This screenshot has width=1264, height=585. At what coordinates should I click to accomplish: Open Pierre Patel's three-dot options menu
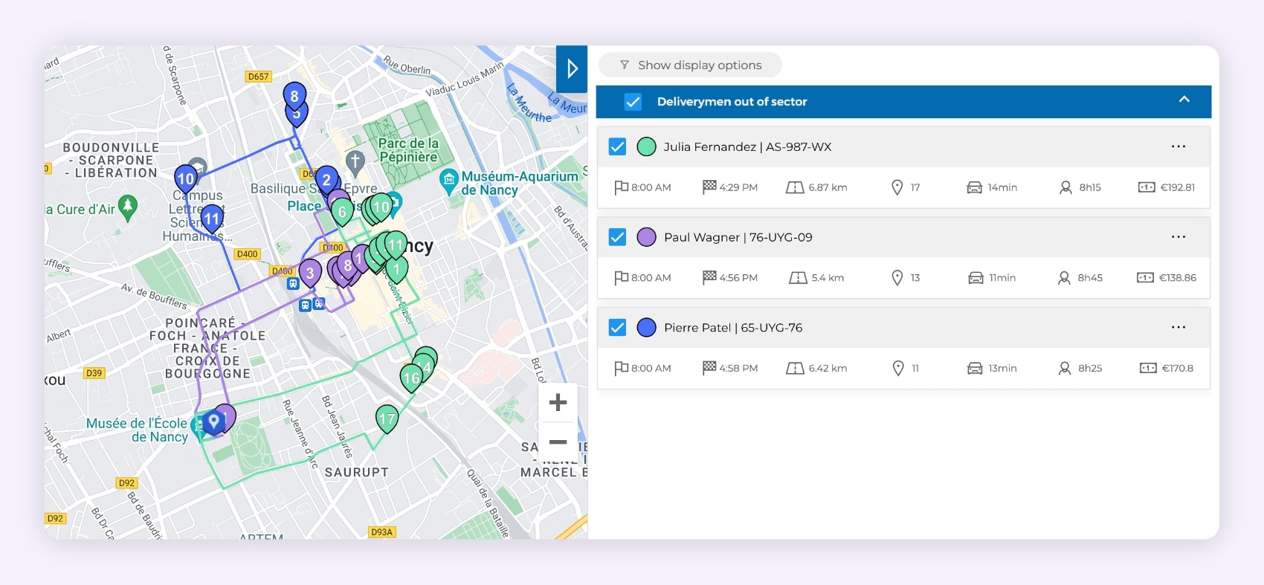click(x=1178, y=327)
